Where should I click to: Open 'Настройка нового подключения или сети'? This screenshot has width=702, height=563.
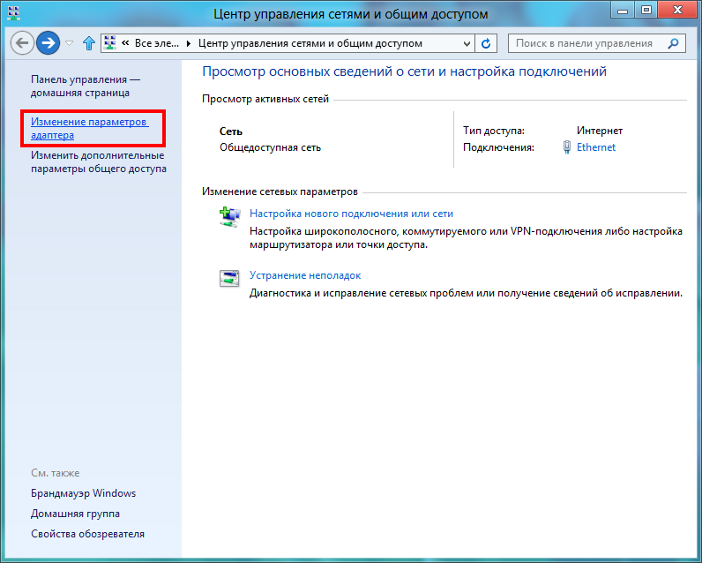(x=352, y=214)
